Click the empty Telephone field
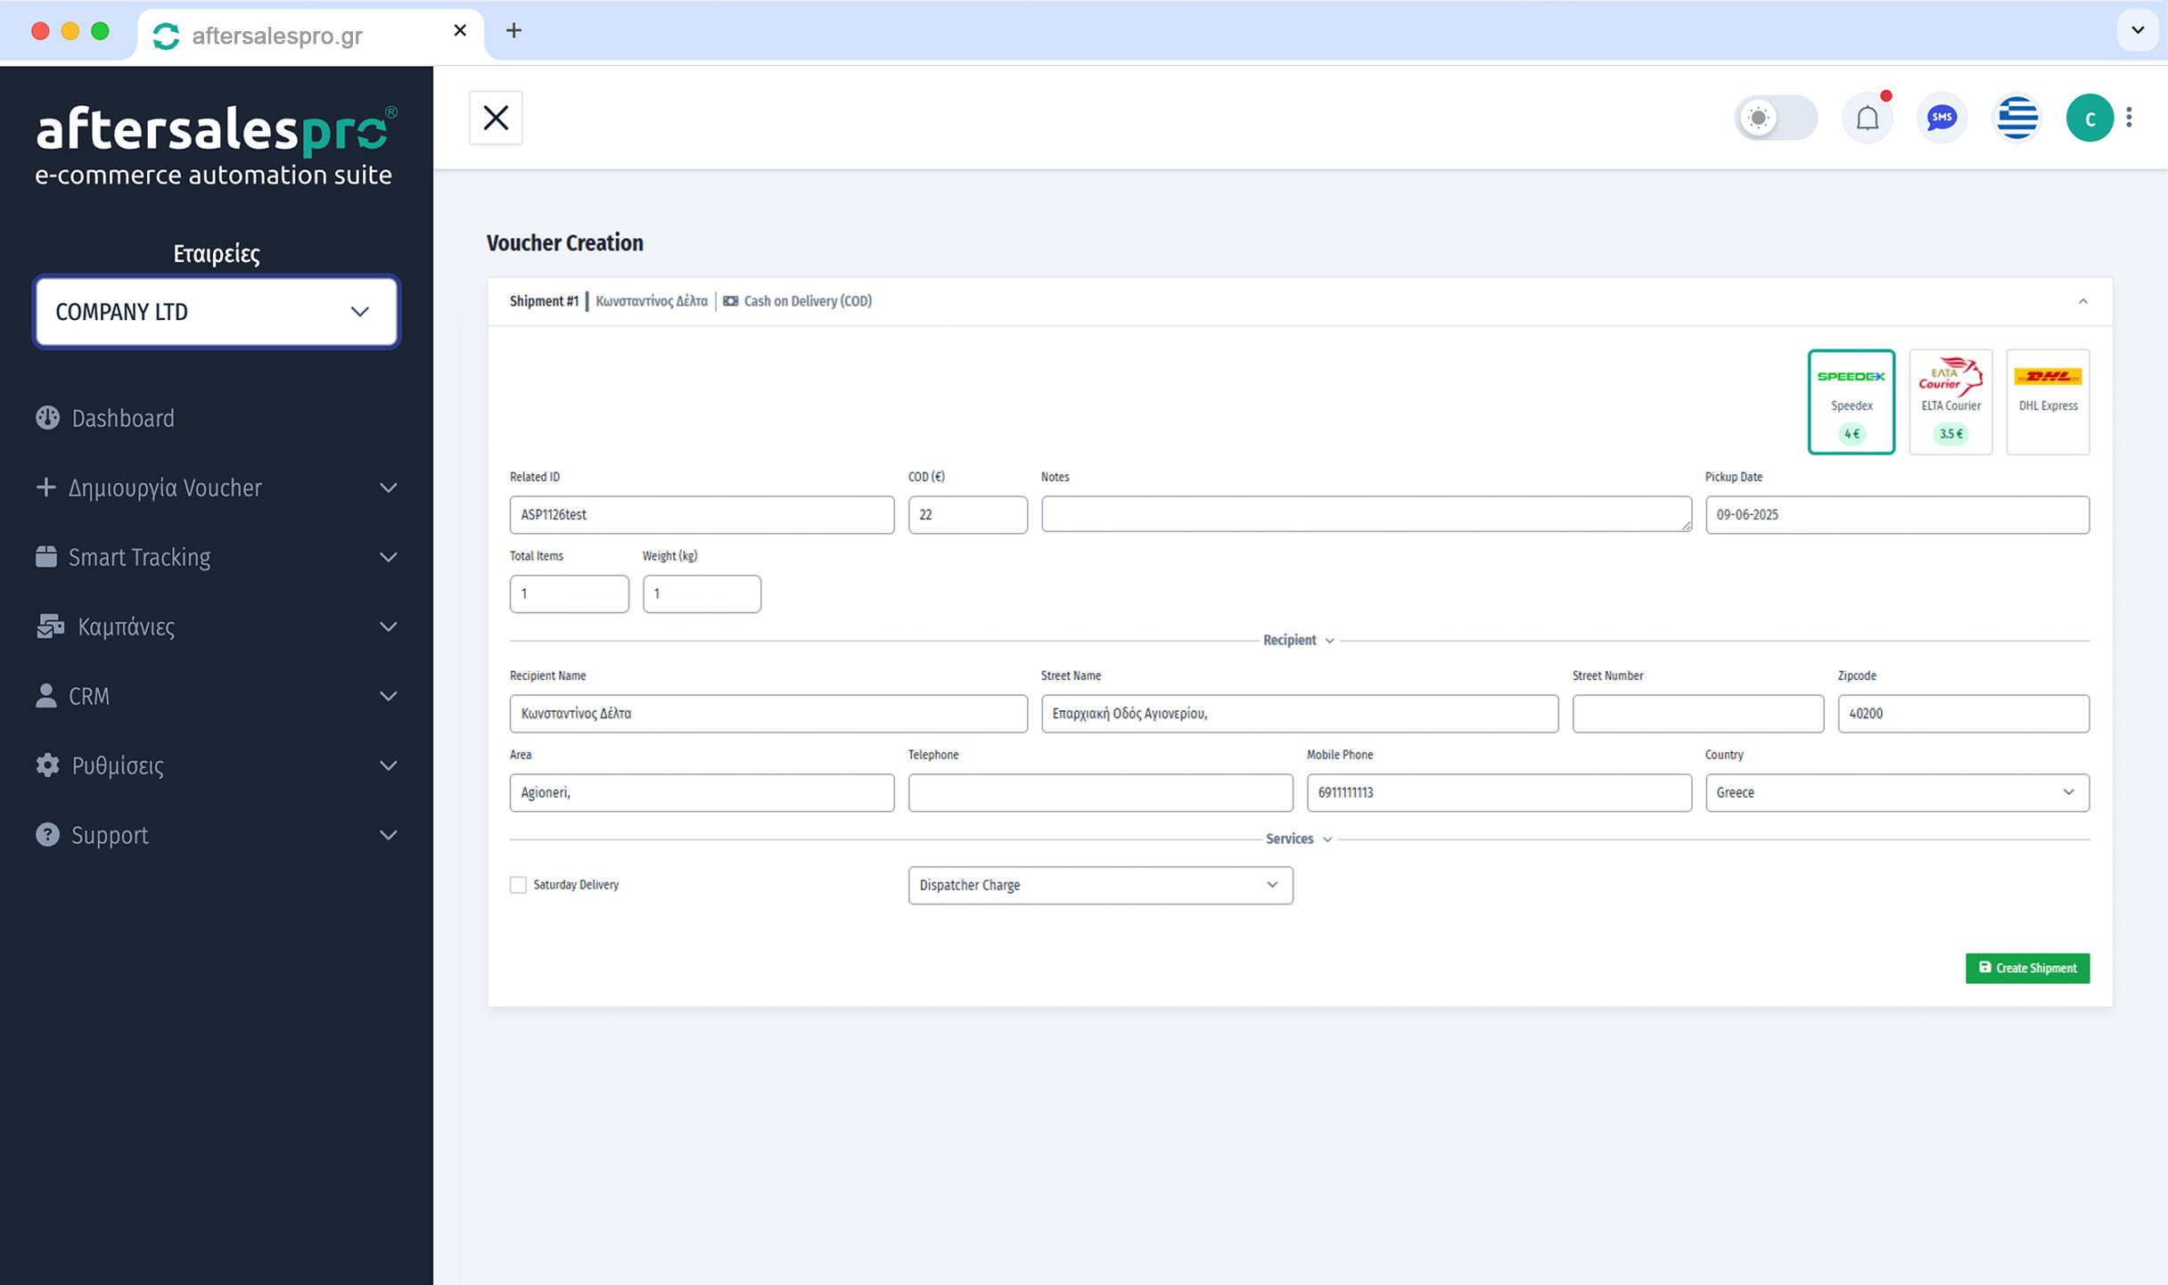 1100,792
